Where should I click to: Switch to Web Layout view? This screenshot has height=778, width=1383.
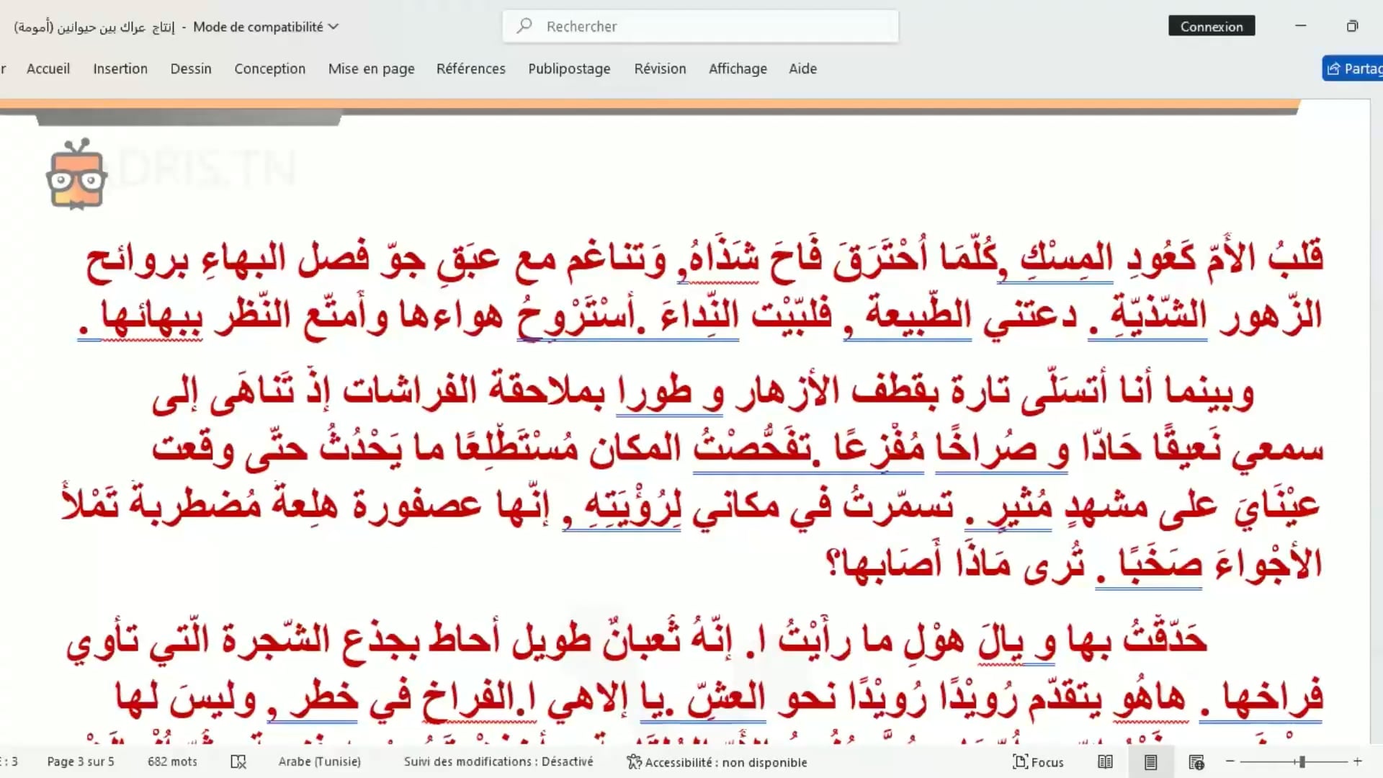(1196, 762)
